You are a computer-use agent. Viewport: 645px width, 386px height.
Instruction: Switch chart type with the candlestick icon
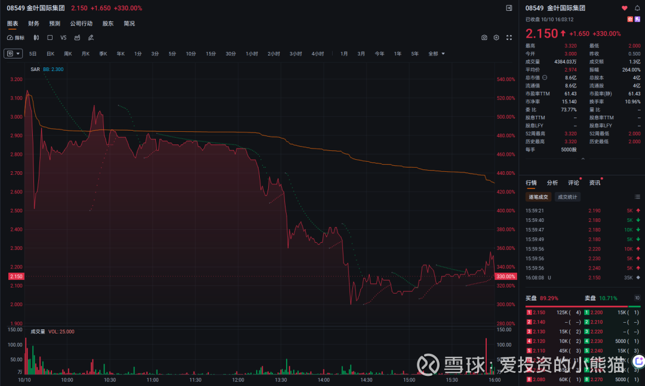click(x=36, y=38)
